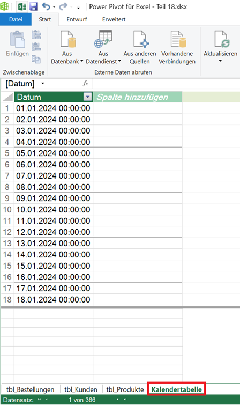Image resolution: width=240 pixels, height=405 pixels.
Task: Switch to the Erweitert ribbon tab
Action: 114,19
